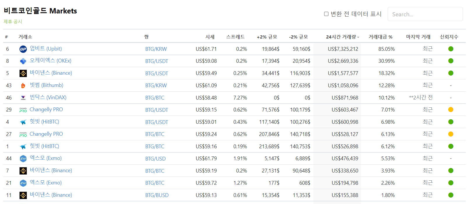The width and height of the screenshot is (471, 204).
Task: Open Changelly PRO link in BTG/USDT row
Action: tap(46, 109)
